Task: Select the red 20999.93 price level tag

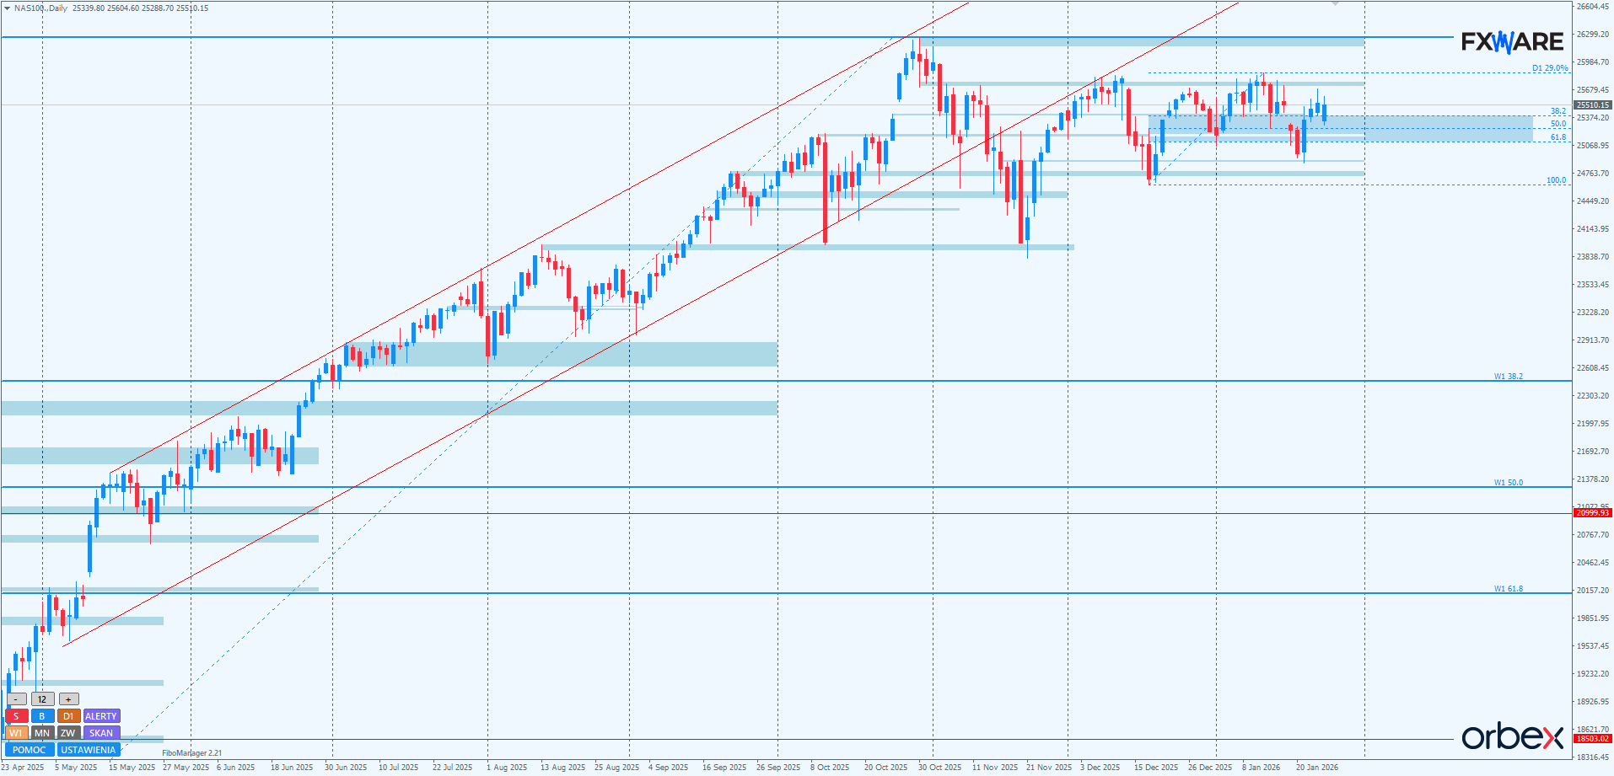Action: (1593, 513)
